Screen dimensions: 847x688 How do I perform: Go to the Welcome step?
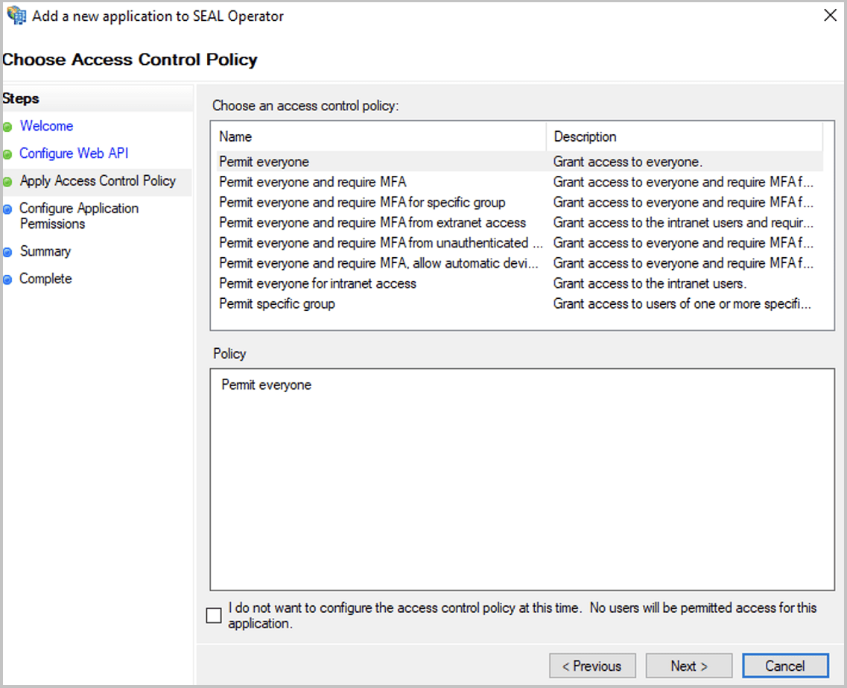[46, 126]
